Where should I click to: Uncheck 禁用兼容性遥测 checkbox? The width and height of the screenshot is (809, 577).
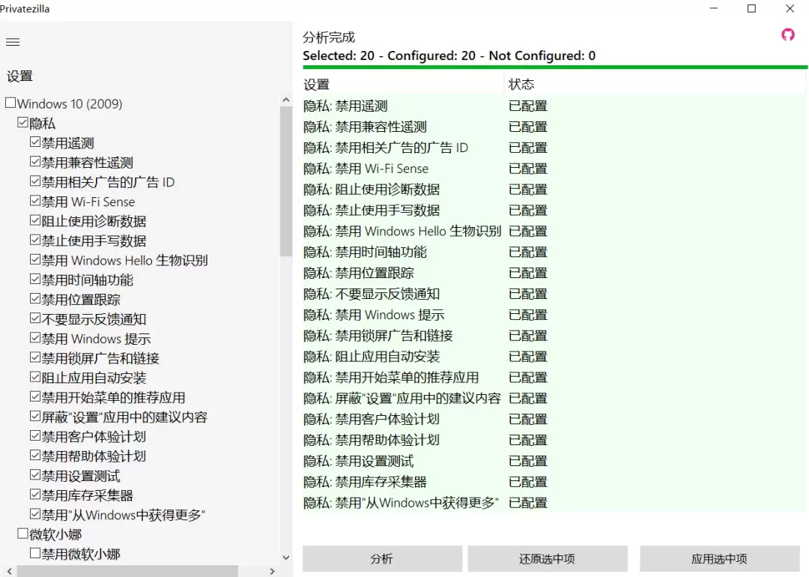(x=35, y=162)
